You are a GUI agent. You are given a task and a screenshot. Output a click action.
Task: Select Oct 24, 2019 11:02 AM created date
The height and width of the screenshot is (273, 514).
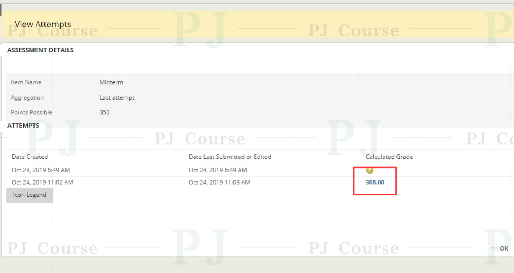click(x=42, y=183)
